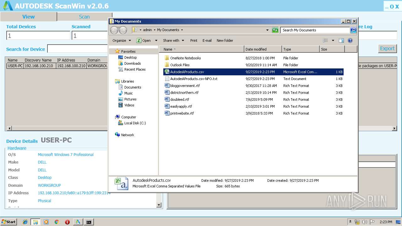The height and width of the screenshot is (226, 402).
Task: Click the Search My Documents field
Action: [x=315, y=30]
